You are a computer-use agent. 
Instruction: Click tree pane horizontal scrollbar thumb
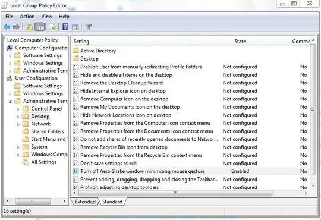[x=33, y=201]
